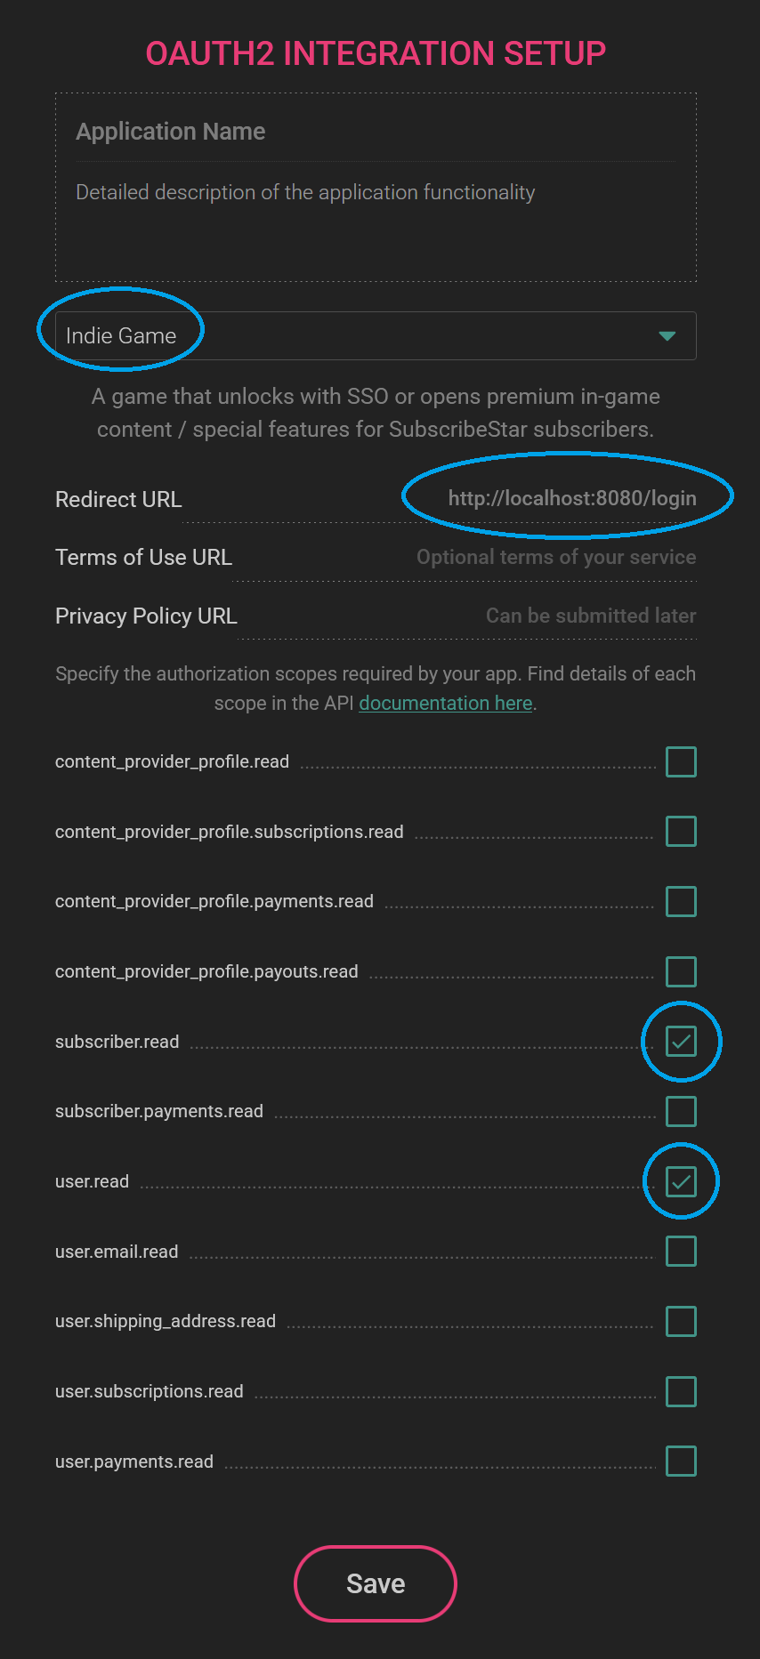The image size is (760, 1659).
Task: Click the Terms of Use URL field
Action: click(465, 557)
